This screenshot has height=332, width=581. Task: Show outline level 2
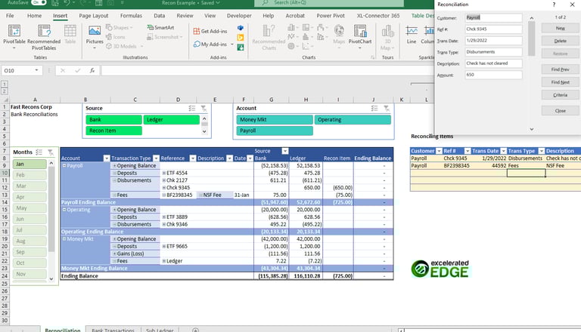[4, 91]
